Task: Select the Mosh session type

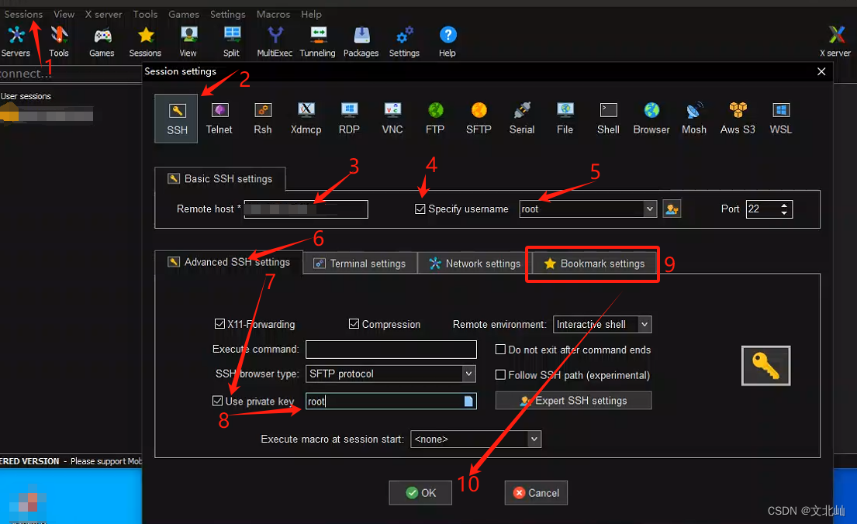Action: click(x=693, y=119)
